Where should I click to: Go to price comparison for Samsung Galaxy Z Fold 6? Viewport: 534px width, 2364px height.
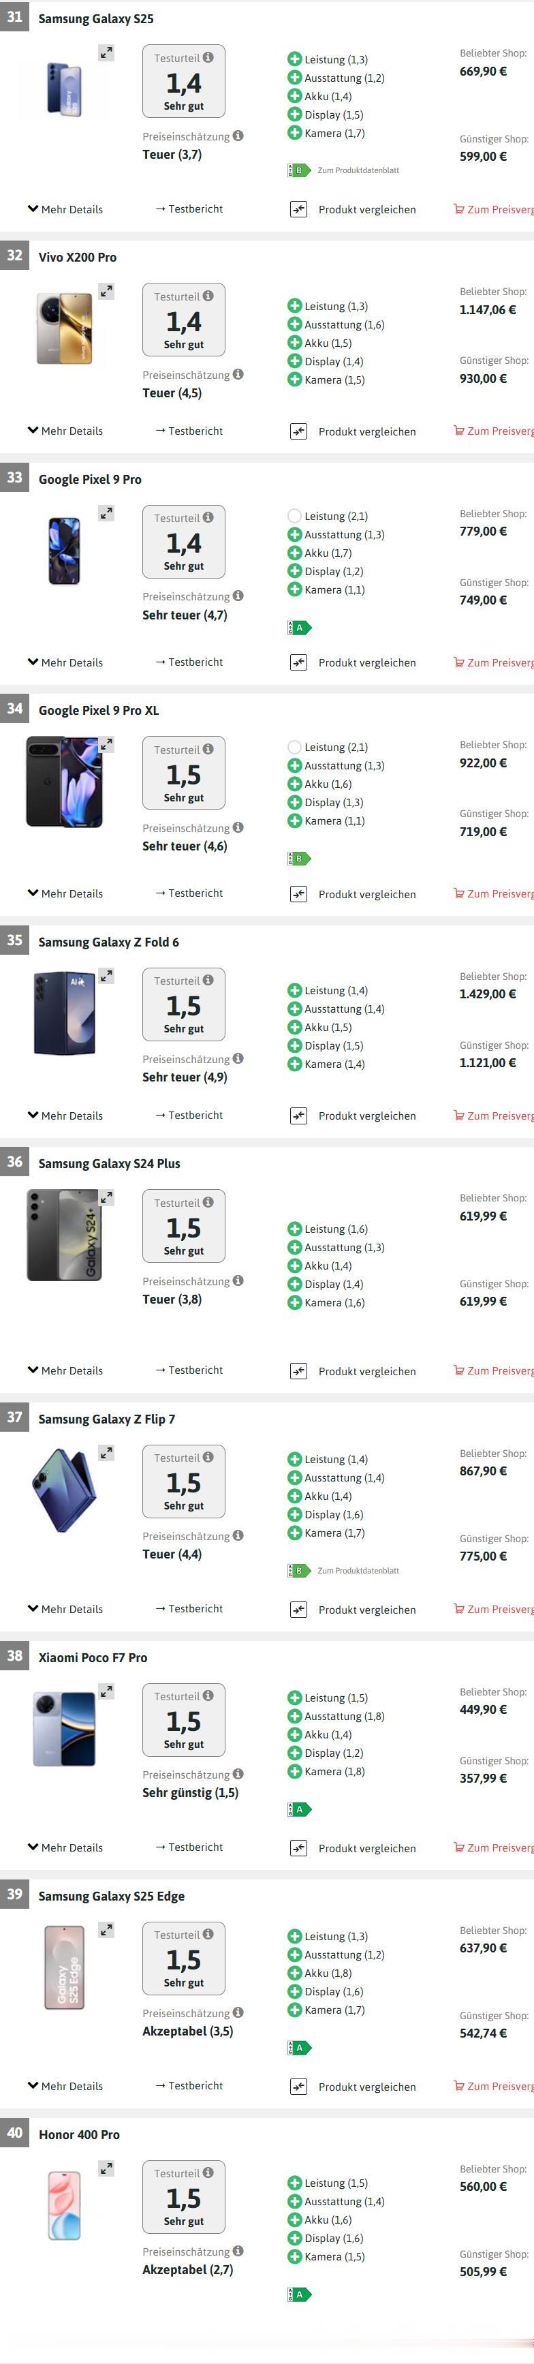click(x=494, y=1116)
